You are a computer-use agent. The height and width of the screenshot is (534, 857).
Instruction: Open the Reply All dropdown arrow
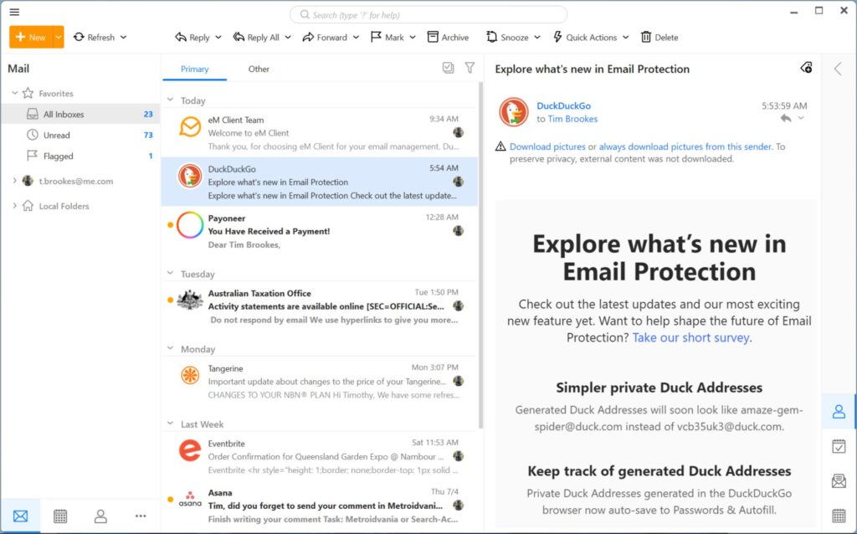(x=288, y=37)
